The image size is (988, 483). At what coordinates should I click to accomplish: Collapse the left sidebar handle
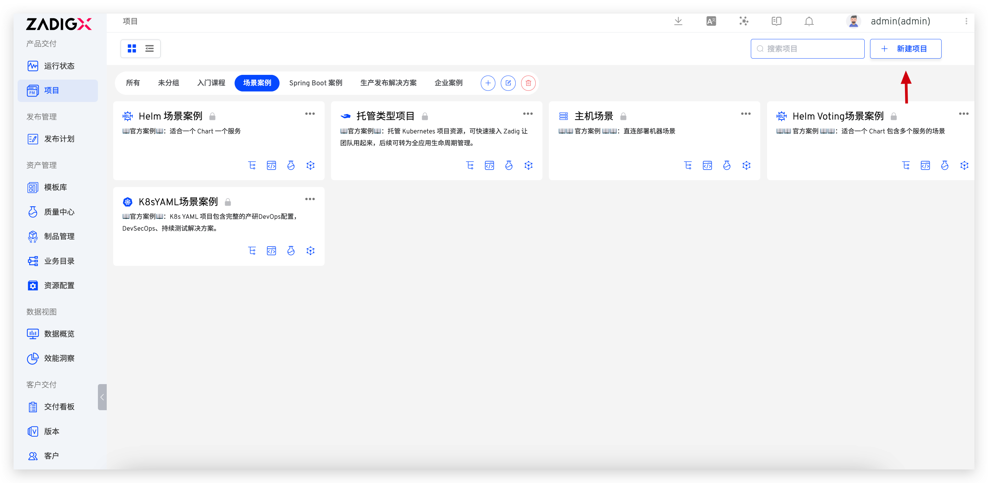(102, 397)
